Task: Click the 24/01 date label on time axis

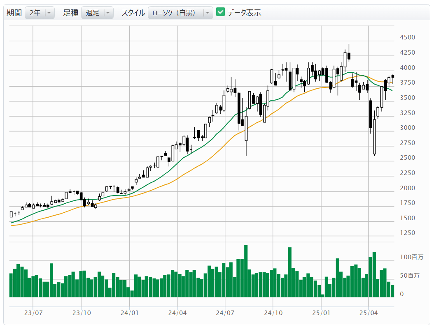Action: coord(129,313)
